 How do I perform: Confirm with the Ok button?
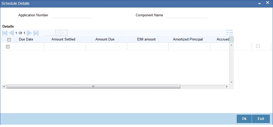tap(244, 119)
